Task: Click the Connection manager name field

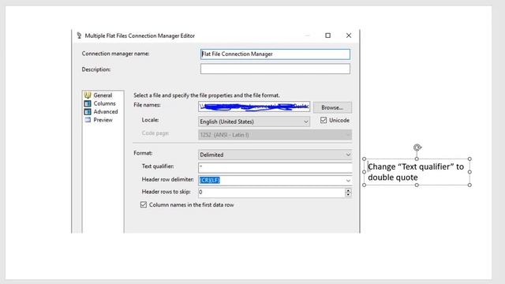Action: click(x=275, y=54)
